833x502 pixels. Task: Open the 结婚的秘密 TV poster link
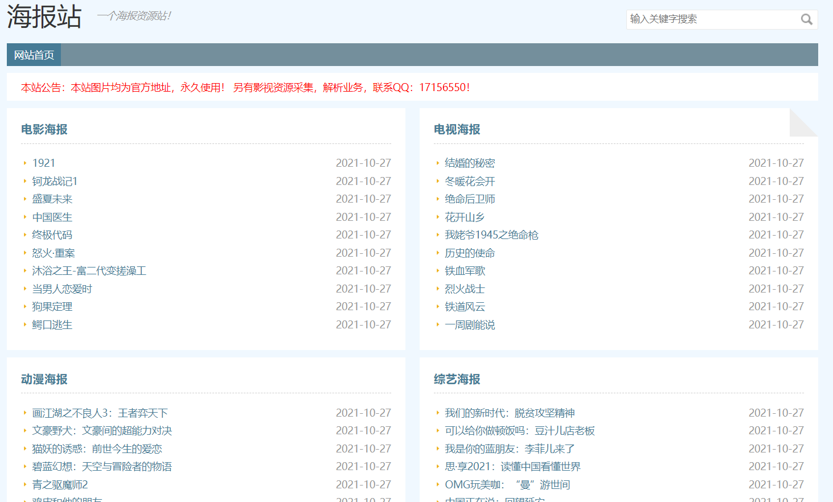tap(470, 163)
